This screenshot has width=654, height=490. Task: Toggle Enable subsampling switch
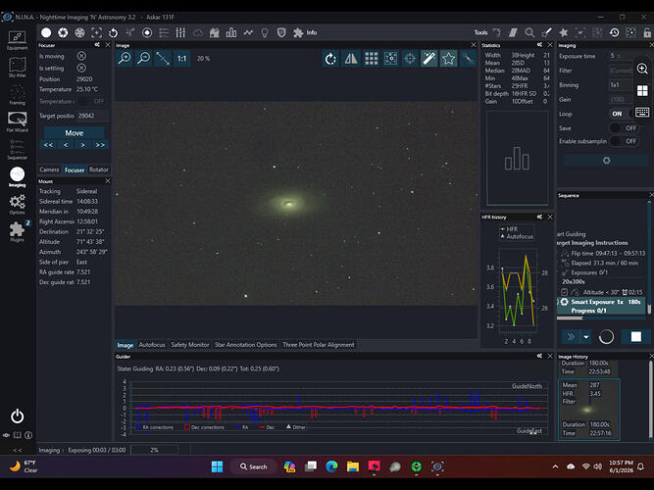click(x=624, y=141)
